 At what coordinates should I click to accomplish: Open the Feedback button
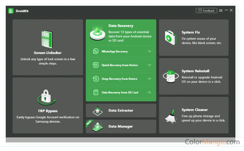206,11
